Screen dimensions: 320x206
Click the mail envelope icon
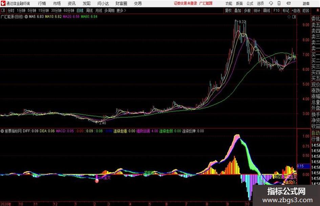pos(289,3)
